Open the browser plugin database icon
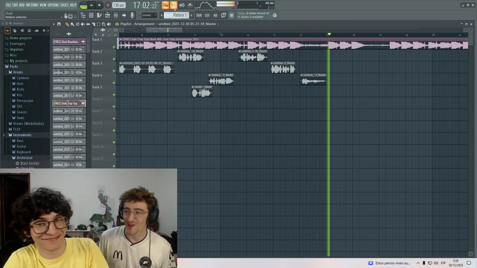The width and height of the screenshot is (477, 268). (x=22, y=31)
